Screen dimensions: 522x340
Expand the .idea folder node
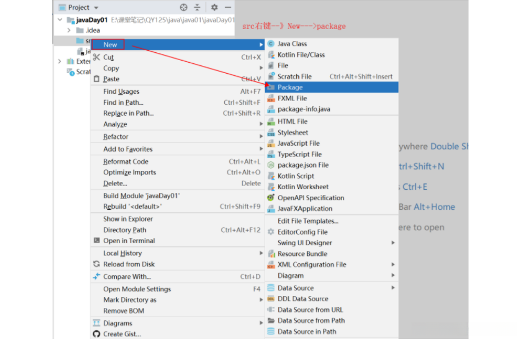coord(69,30)
